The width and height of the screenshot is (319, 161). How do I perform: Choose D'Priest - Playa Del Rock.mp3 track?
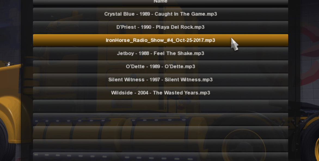point(161,27)
